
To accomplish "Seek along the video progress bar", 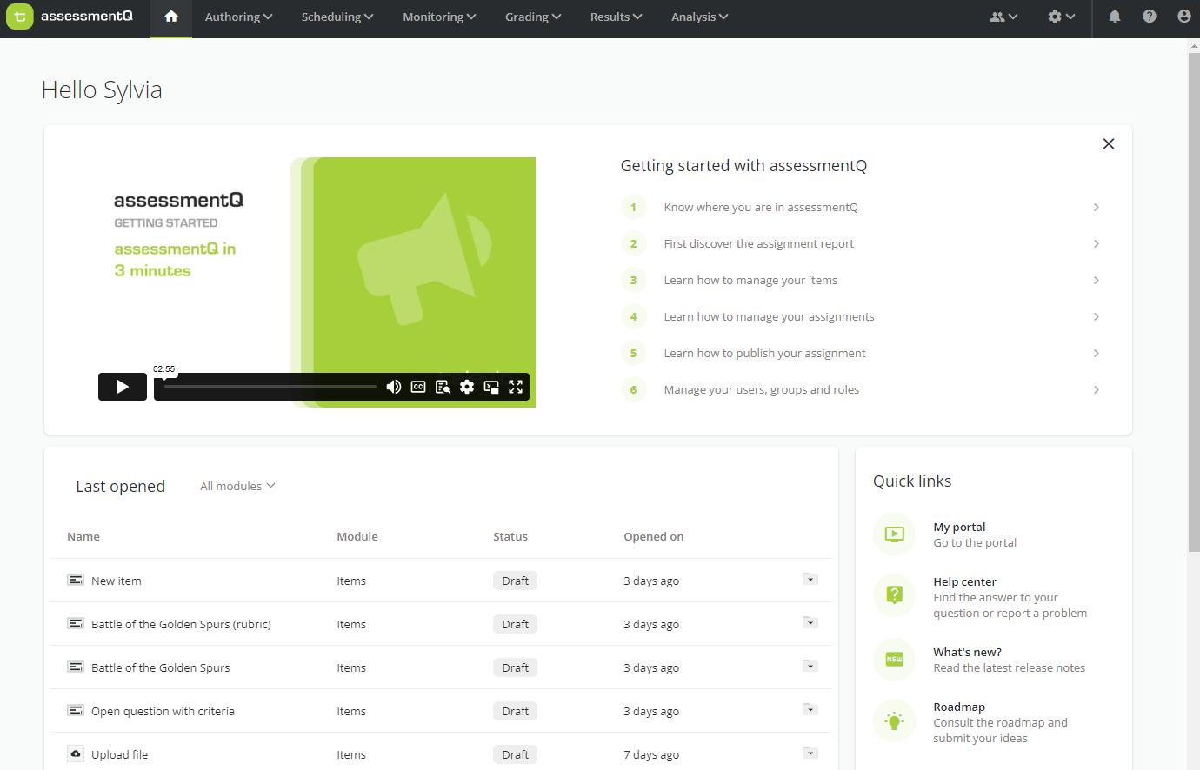I will point(270,387).
